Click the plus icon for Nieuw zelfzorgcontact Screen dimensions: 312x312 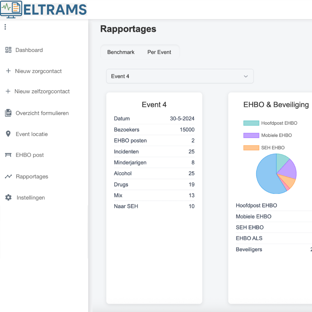8,92
